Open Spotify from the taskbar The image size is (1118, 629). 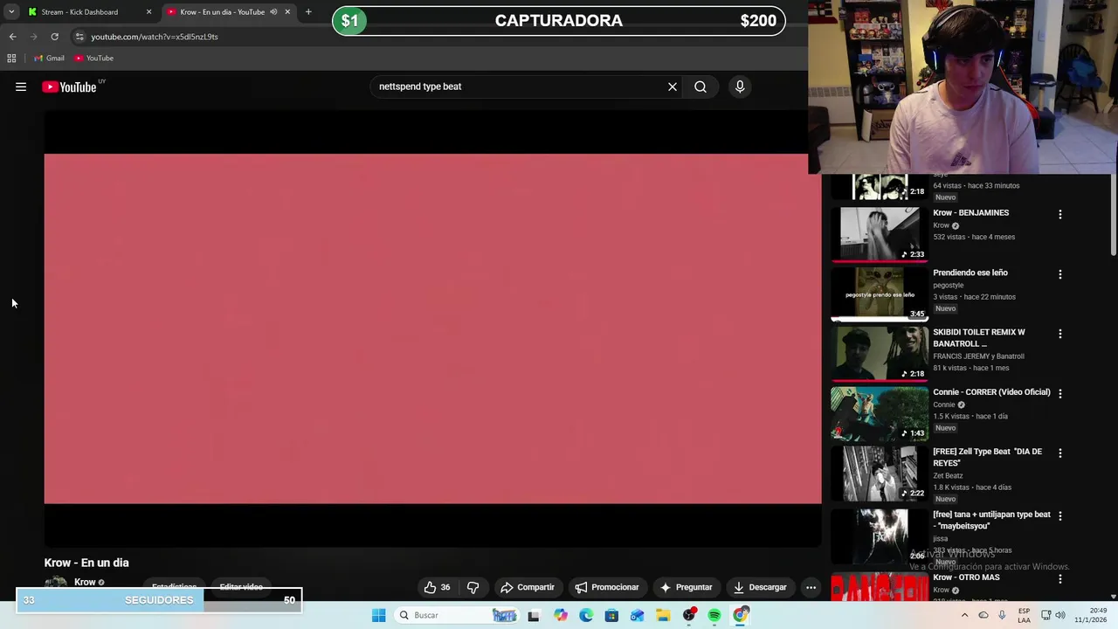point(714,615)
